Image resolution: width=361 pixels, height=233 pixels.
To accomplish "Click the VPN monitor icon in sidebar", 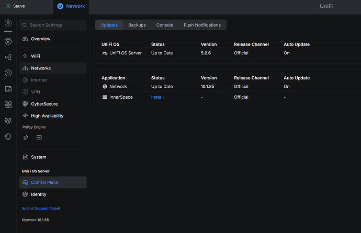I will pos(25,92).
